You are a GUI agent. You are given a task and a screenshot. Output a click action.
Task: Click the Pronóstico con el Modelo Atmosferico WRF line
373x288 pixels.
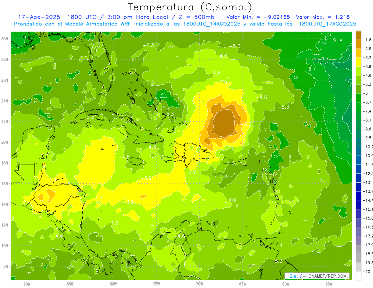[185, 24]
